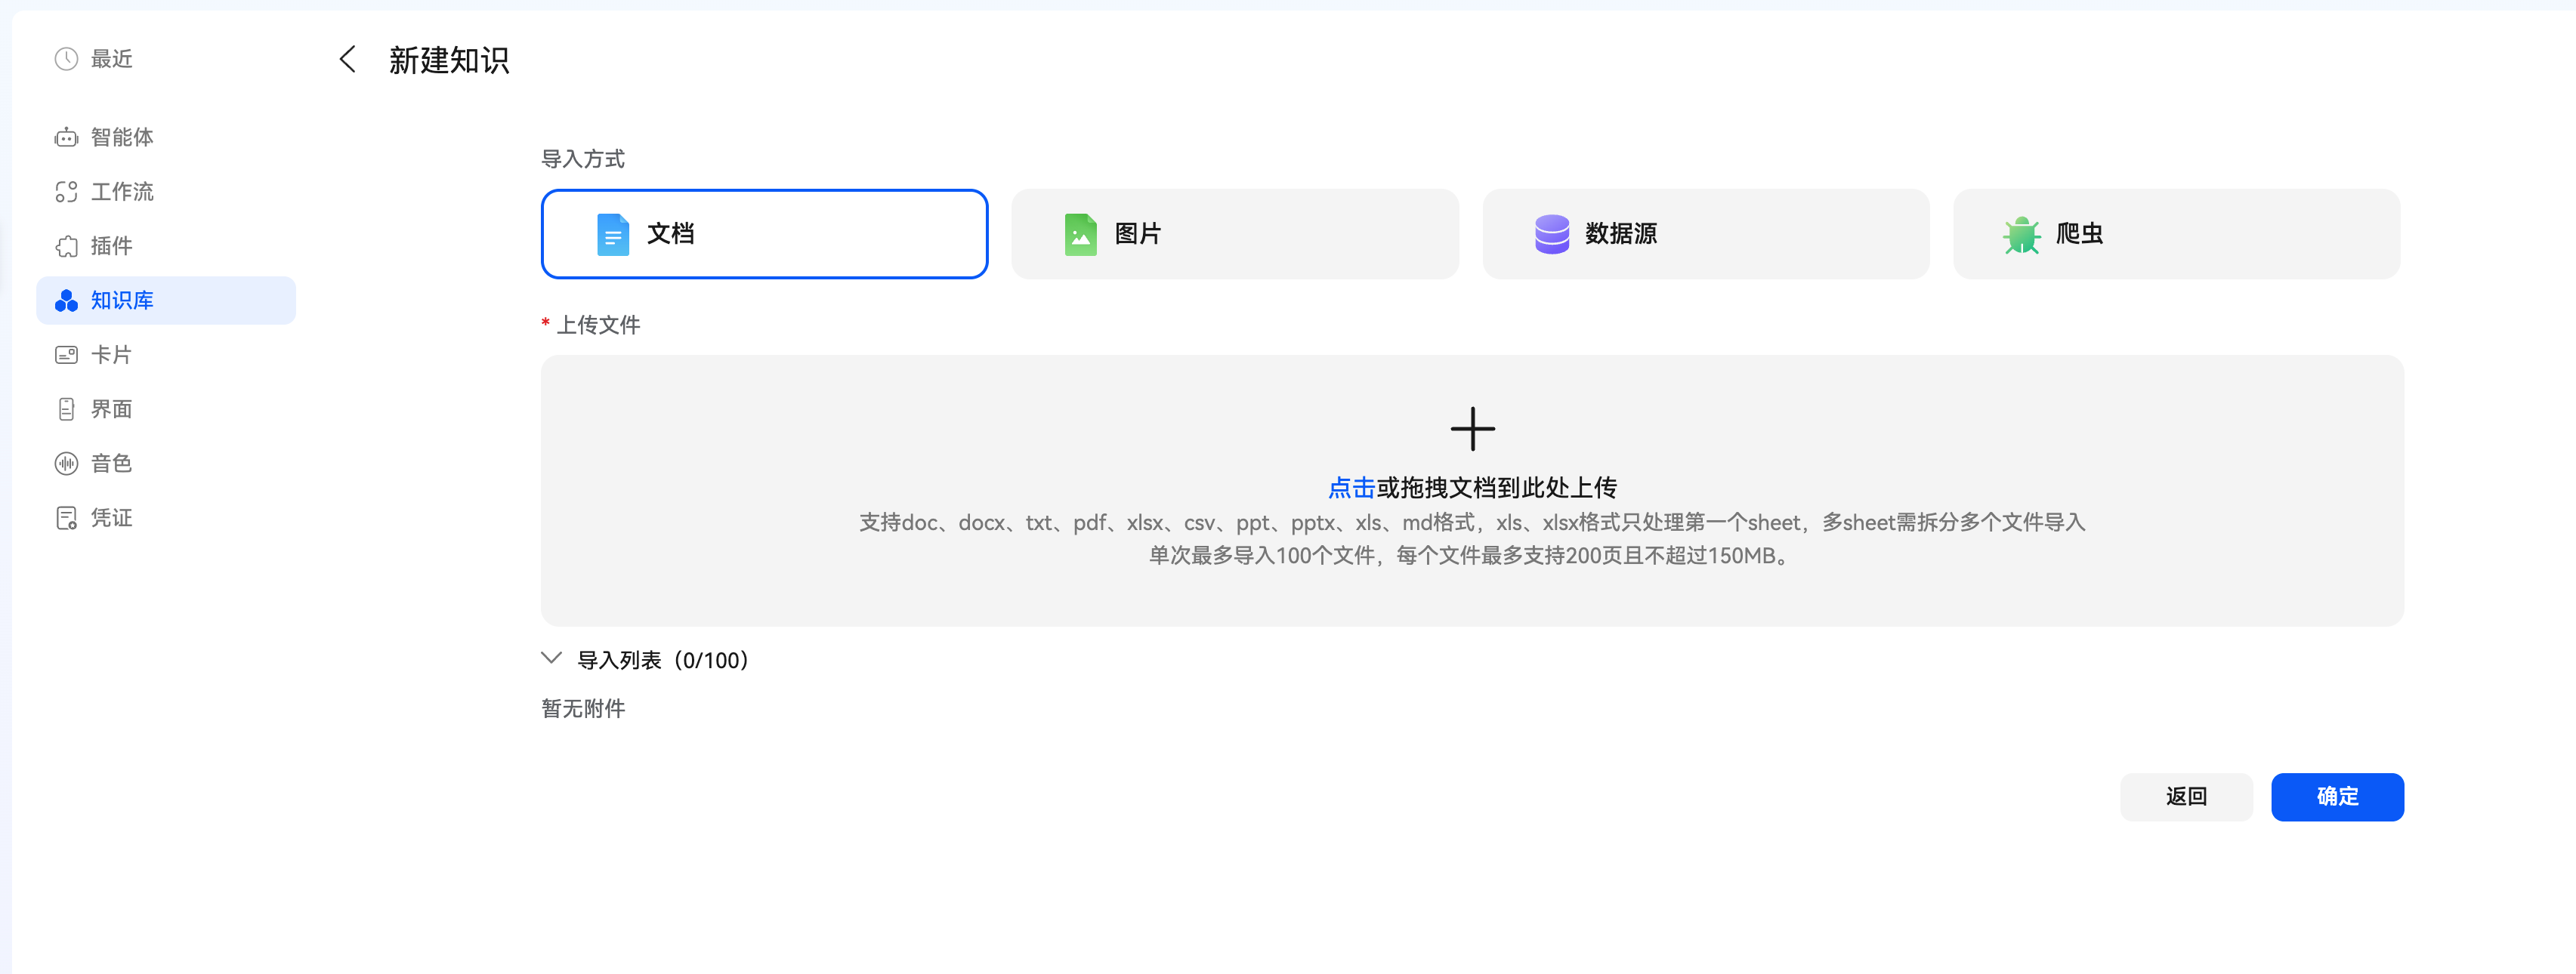The width and height of the screenshot is (2576, 974).
Task: Click the 新建知识 page title
Action: click(x=449, y=60)
